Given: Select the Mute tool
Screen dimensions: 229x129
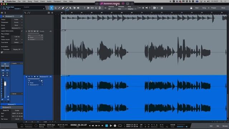Looking at the screenshot, I should [70, 8].
